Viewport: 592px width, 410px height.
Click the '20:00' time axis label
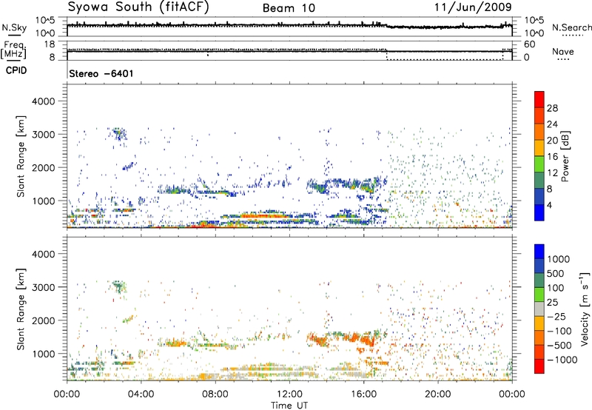pyautogui.click(x=437, y=394)
